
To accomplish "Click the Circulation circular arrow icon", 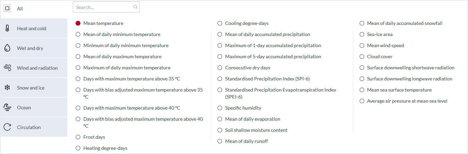I will pos(7,127).
